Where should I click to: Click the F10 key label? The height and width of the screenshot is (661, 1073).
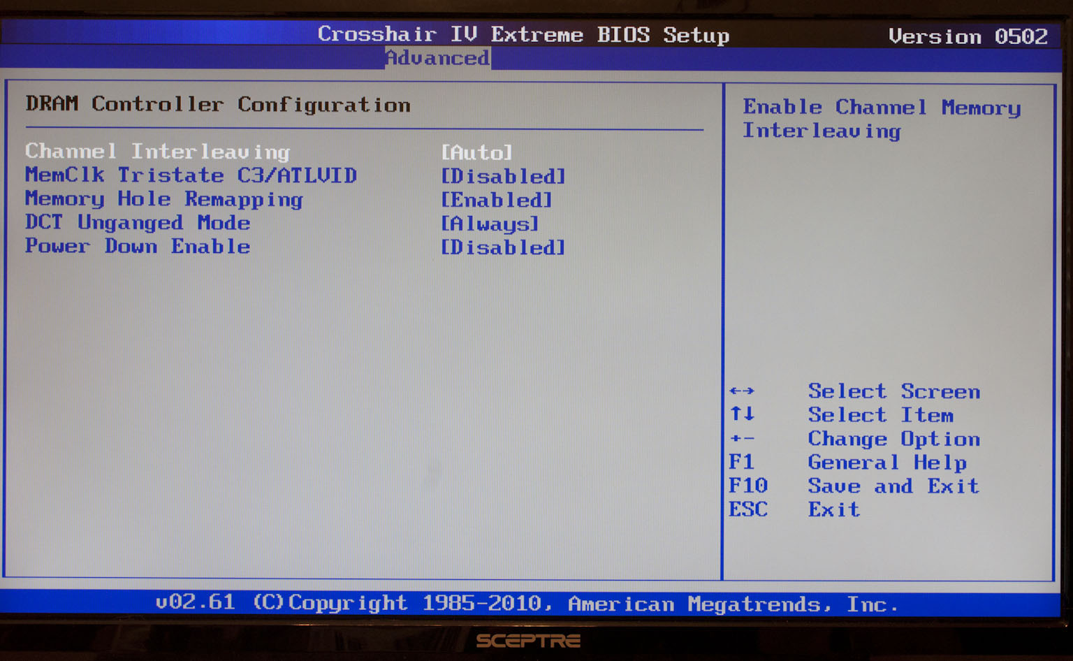(x=748, y=486)
